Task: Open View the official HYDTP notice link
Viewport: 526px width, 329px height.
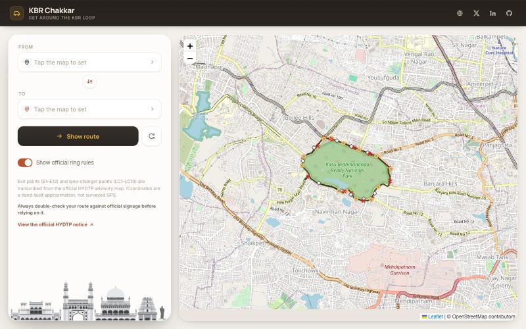Action: click(55, 224)
